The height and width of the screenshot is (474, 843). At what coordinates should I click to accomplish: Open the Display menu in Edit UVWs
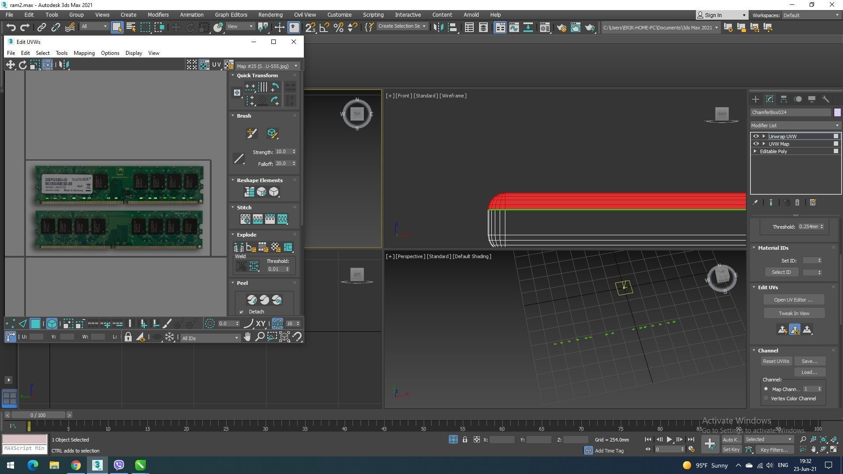coord(134,53)
